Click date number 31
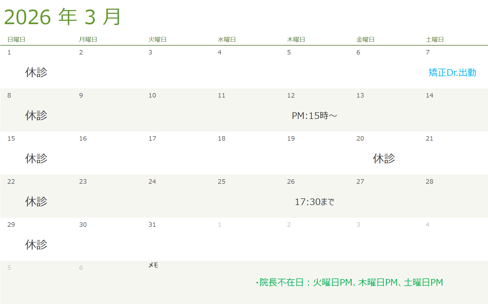 pyautogui.click(x=152, y=225)
